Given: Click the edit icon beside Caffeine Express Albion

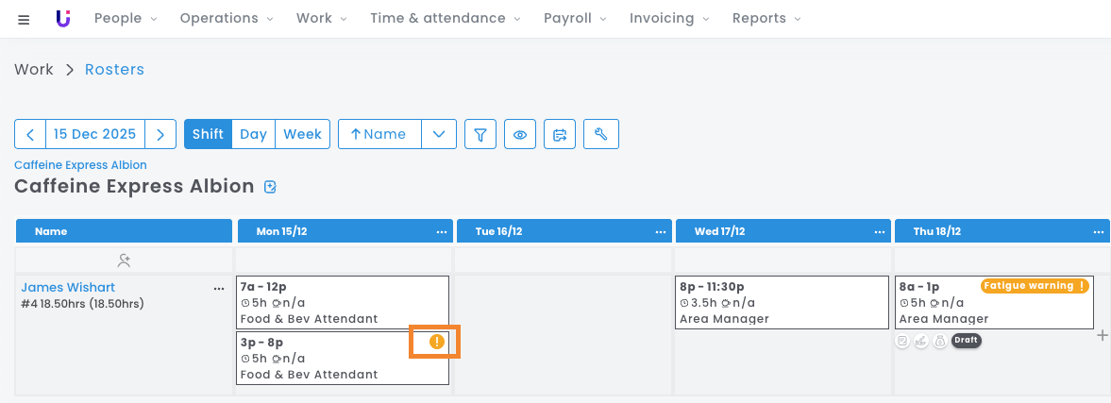Looking at the screenshot, I should coord(271,187).
